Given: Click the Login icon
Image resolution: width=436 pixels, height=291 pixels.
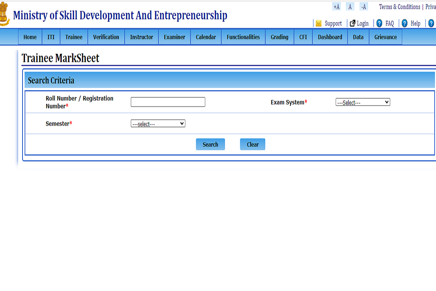Looking at the screenshot, I should point(352,23).
